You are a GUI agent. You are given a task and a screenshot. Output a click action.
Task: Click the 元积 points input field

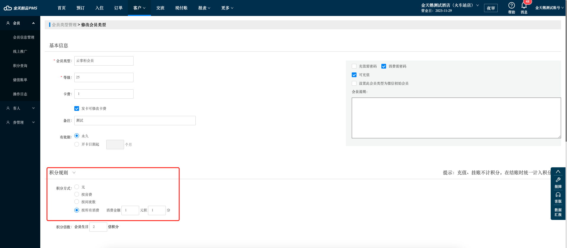click(x=157, y=210)
